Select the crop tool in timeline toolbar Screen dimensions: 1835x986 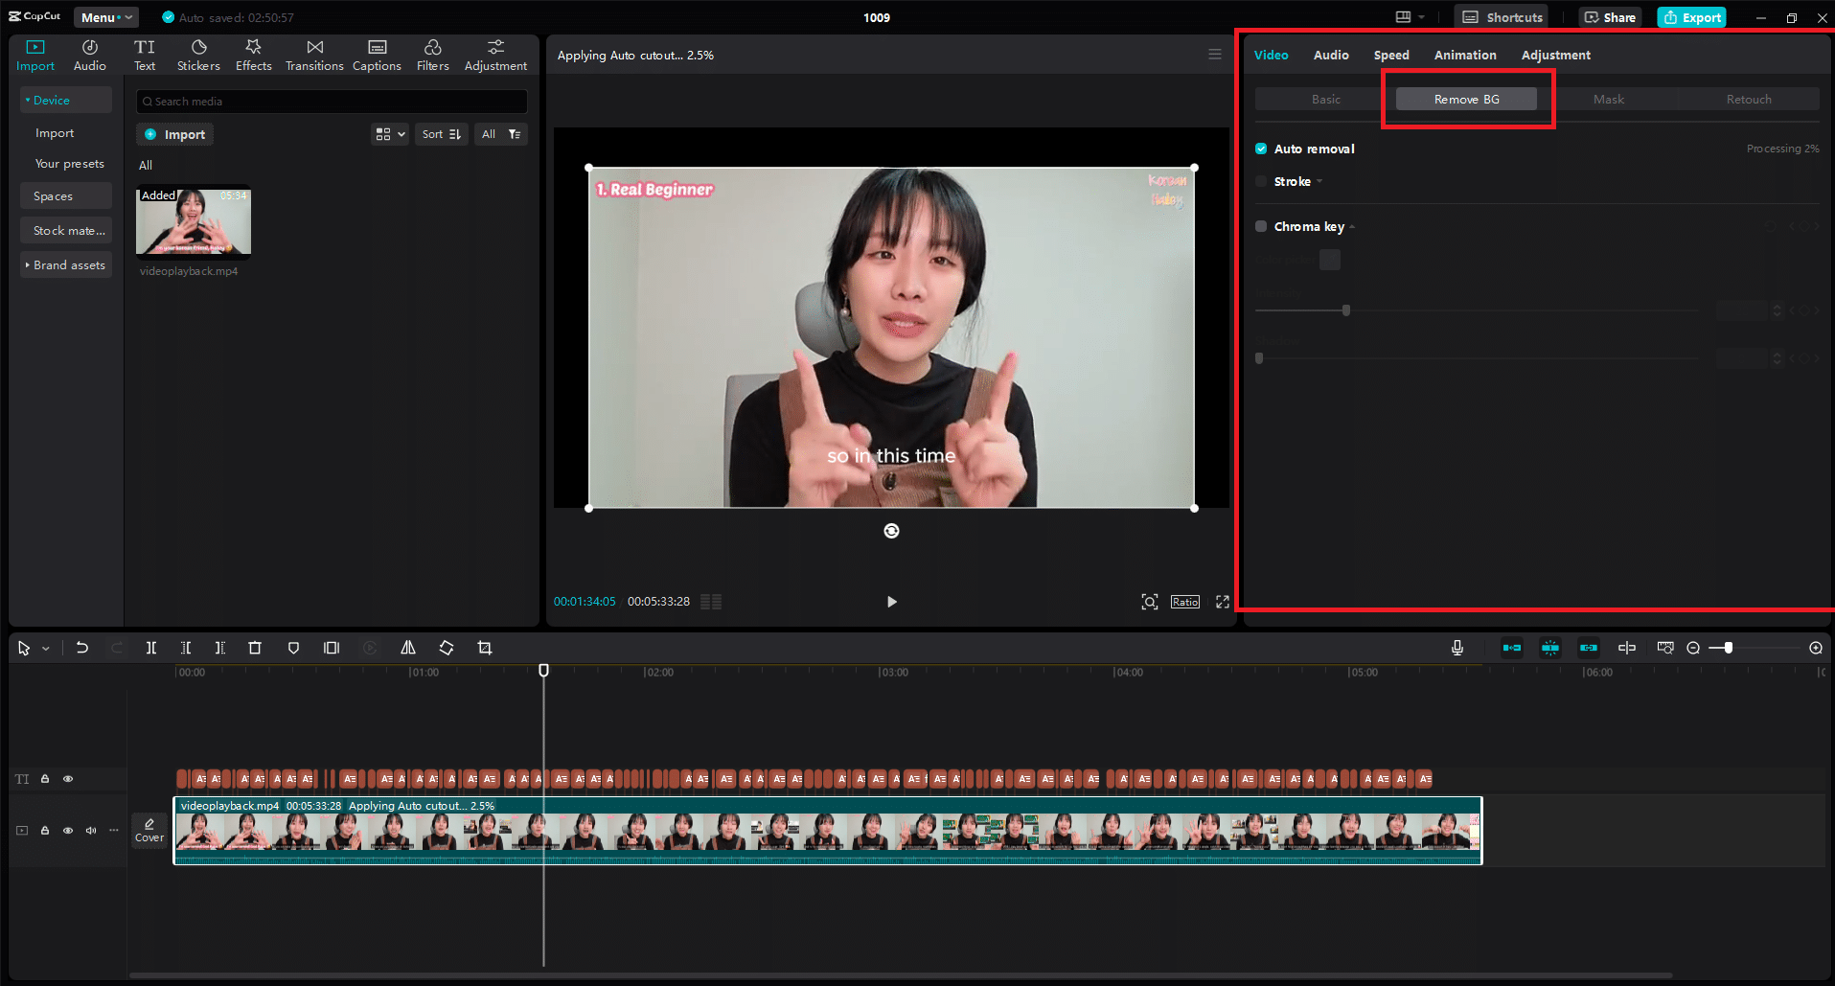pos(485,648)
